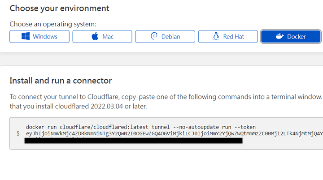Select the Docker environment button
The width and height of the screenshot is (323, 180).
point(291,37)
